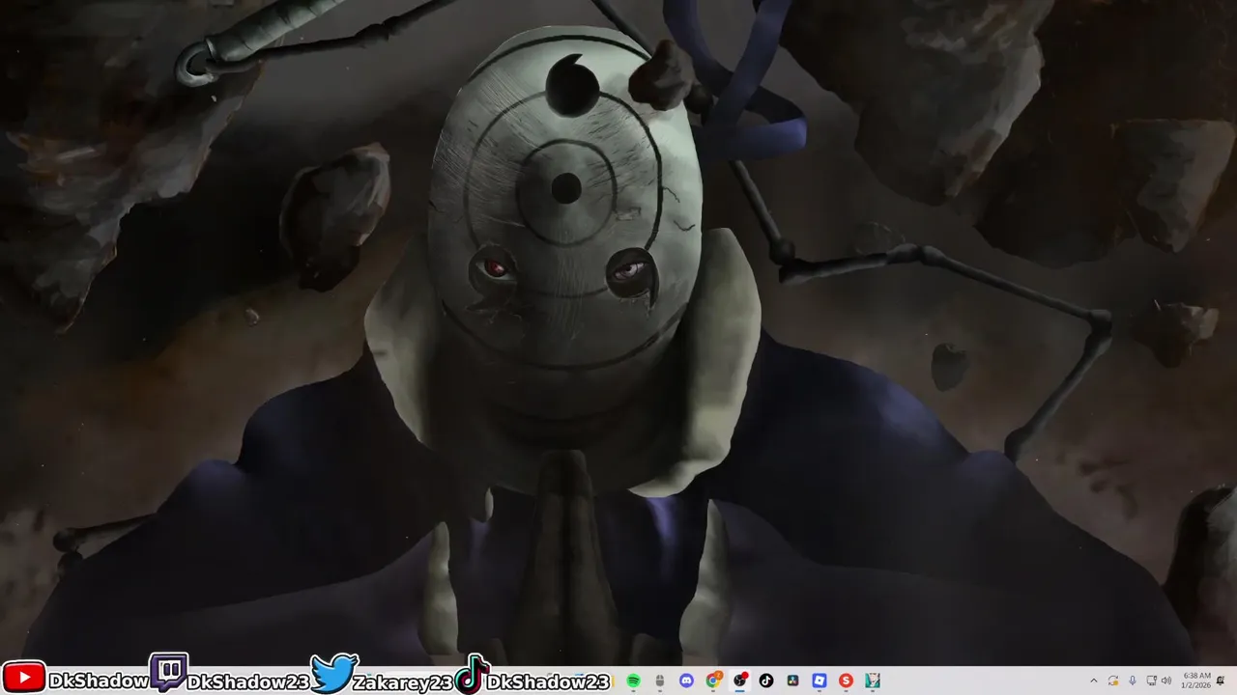
Task: Open Roblox from the taskbar
Action: [x=820, y=681]
